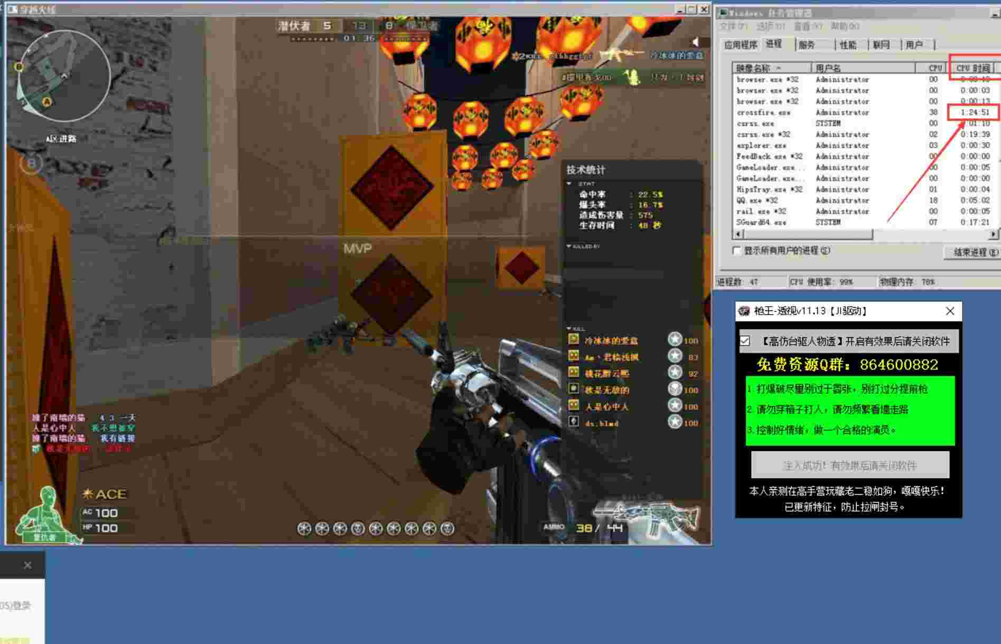Click the star medal beside score 83

[x=675, y=356]
